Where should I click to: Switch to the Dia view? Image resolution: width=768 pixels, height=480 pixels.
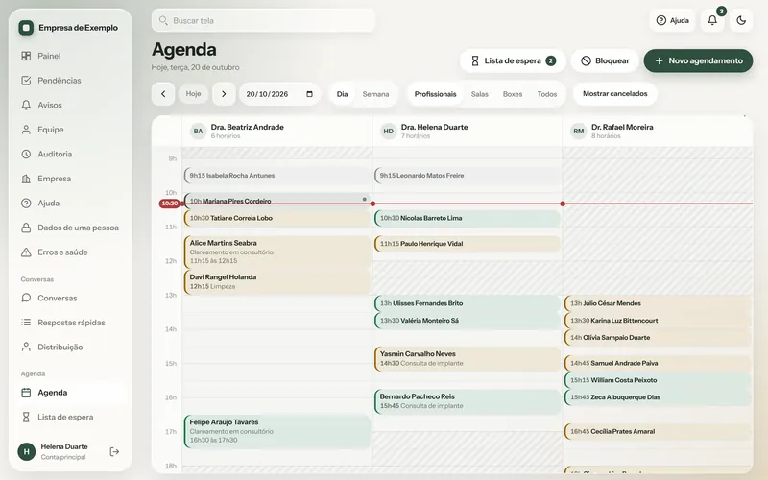[x=343, y=94]
